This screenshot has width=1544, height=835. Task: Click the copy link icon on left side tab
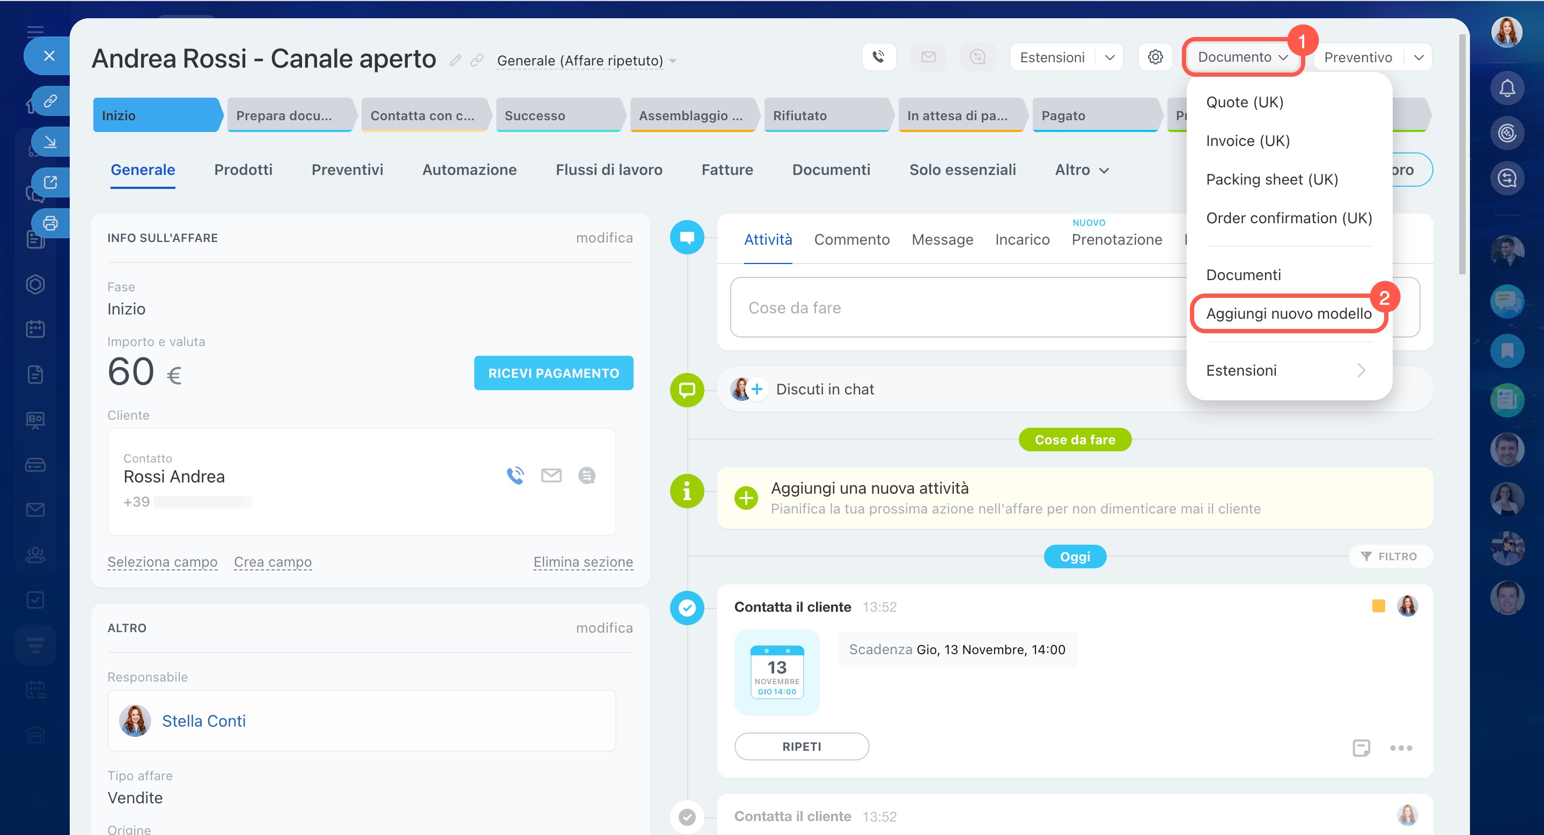click(50, 101)
